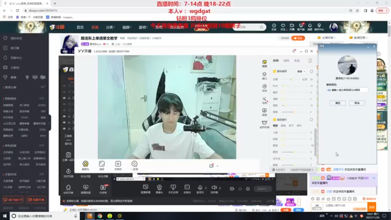This screenshot has width=391, height=220.
Task: Click the recording icon with red dot in YY
Action: coord(212,166)
